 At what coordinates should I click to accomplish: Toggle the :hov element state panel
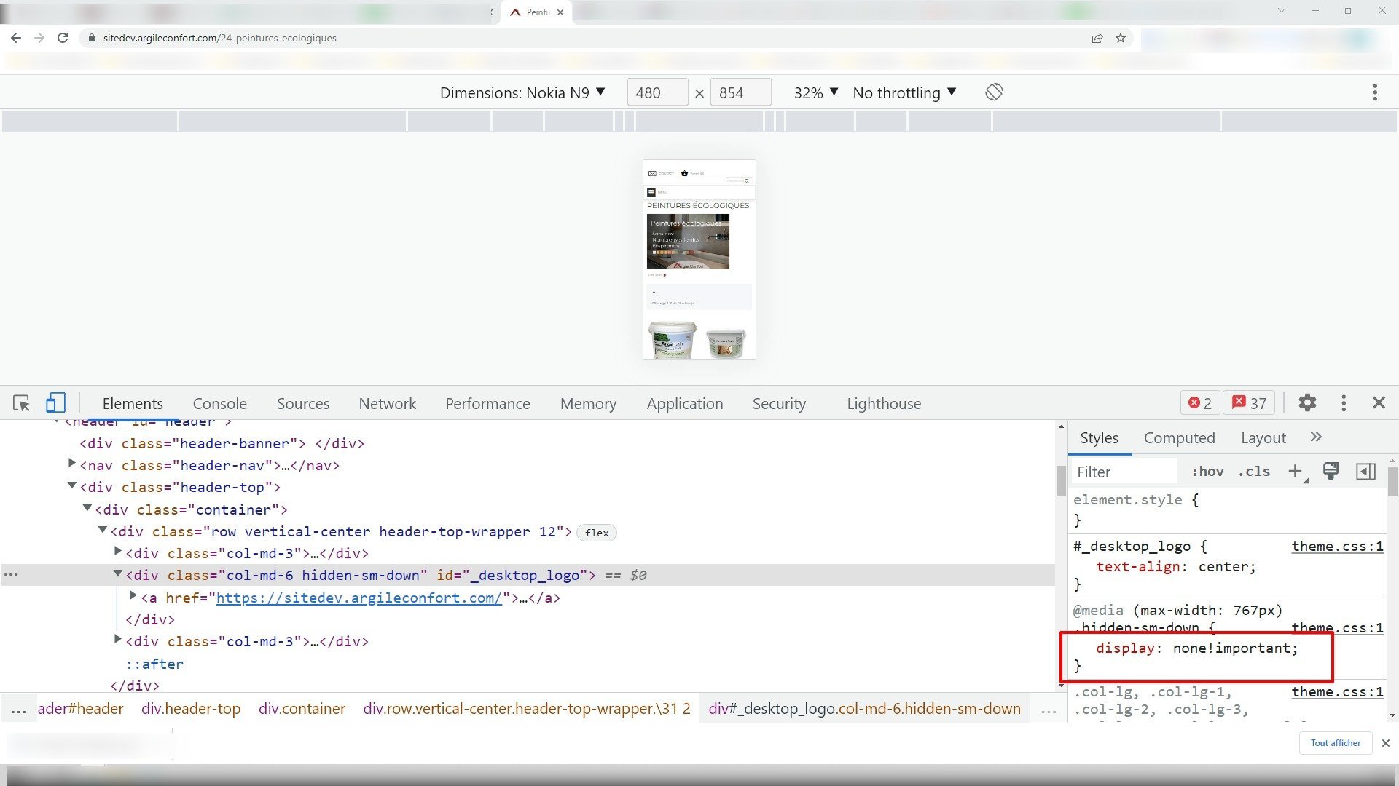tap(1207, 472)
